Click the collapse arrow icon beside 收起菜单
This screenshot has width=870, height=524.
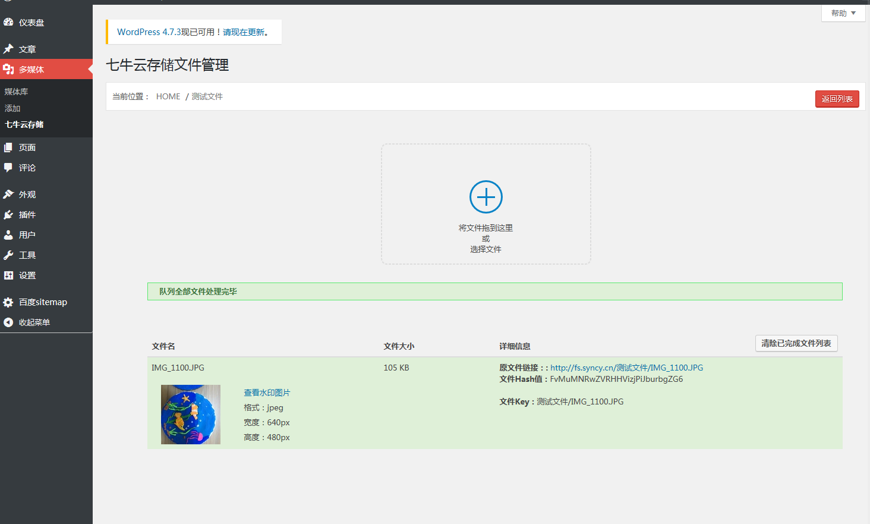point(8,322)
